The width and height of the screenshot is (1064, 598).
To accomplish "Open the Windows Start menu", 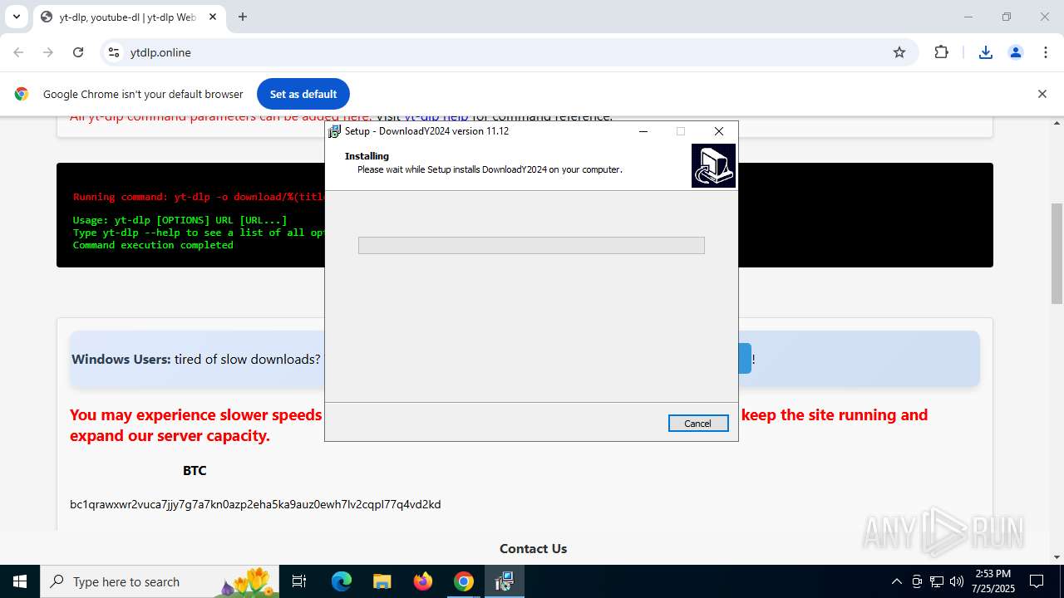I will pos(20,581).
